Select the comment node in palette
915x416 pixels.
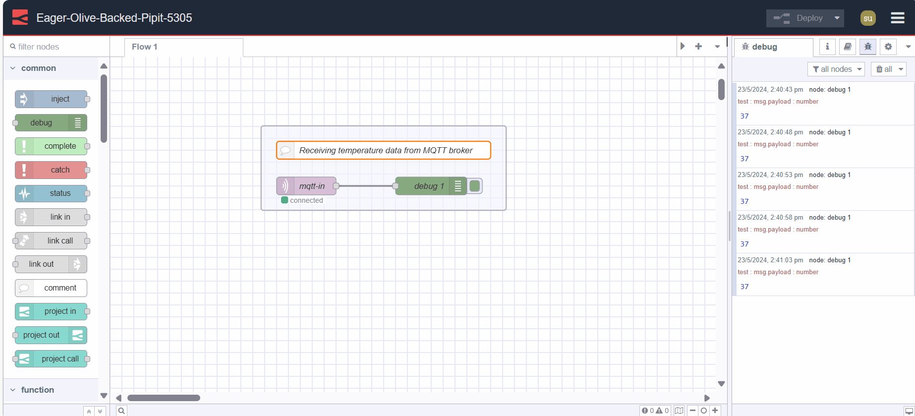[x=51, y=288]
